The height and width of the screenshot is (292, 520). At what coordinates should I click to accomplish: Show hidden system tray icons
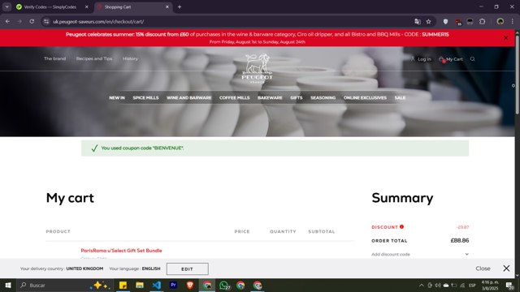point(421,285)
